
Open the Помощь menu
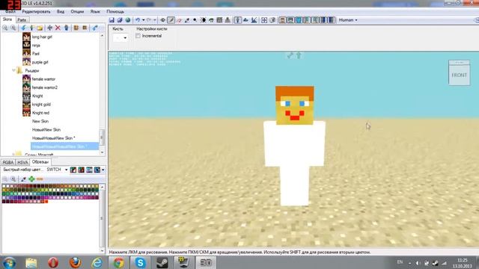click(115, 12)
